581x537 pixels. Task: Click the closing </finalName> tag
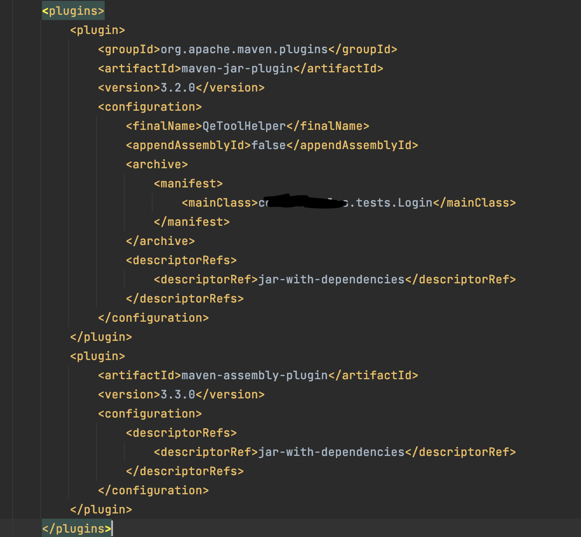(x=328, y=126)
